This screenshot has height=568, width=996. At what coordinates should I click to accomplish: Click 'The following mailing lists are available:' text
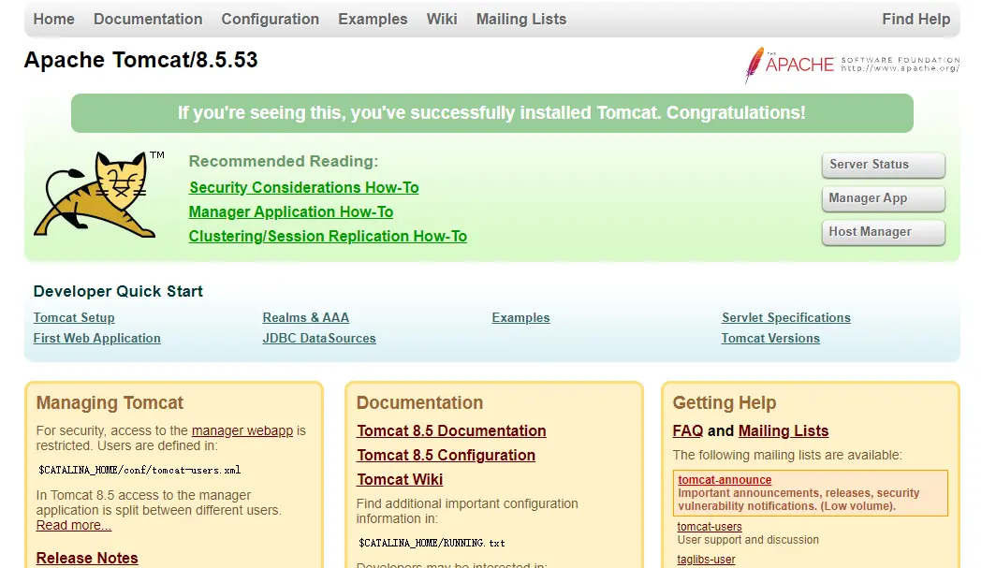point(787,455)
